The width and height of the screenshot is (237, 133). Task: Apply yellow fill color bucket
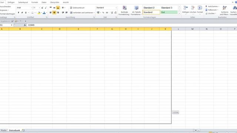click(x=39, y=13)
